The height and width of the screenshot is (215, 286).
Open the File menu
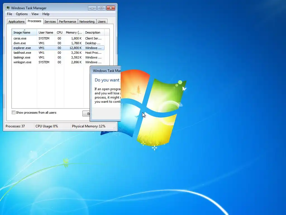coord(9,14)
